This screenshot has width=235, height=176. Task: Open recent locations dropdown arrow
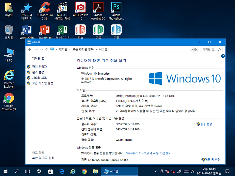[x=42, y=50]
